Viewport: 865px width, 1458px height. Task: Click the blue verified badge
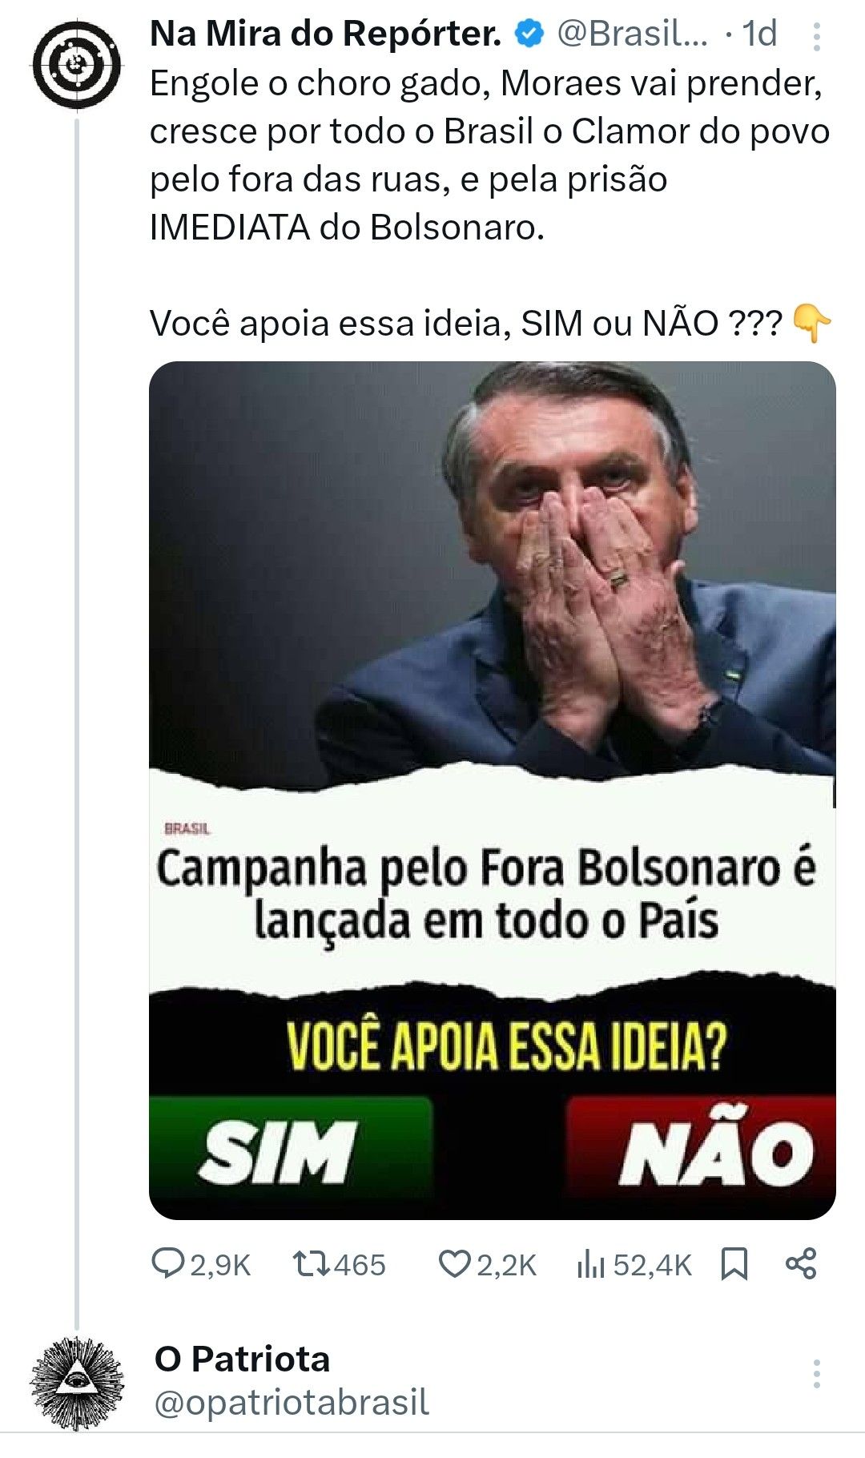pyautogui.click(x=529, y=34)
